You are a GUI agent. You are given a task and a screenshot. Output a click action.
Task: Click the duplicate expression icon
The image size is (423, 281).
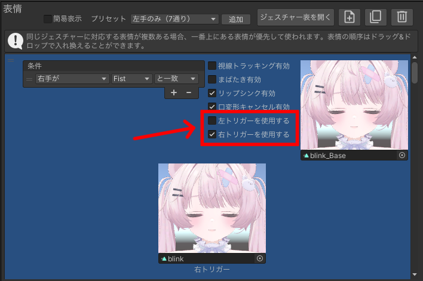376,17
